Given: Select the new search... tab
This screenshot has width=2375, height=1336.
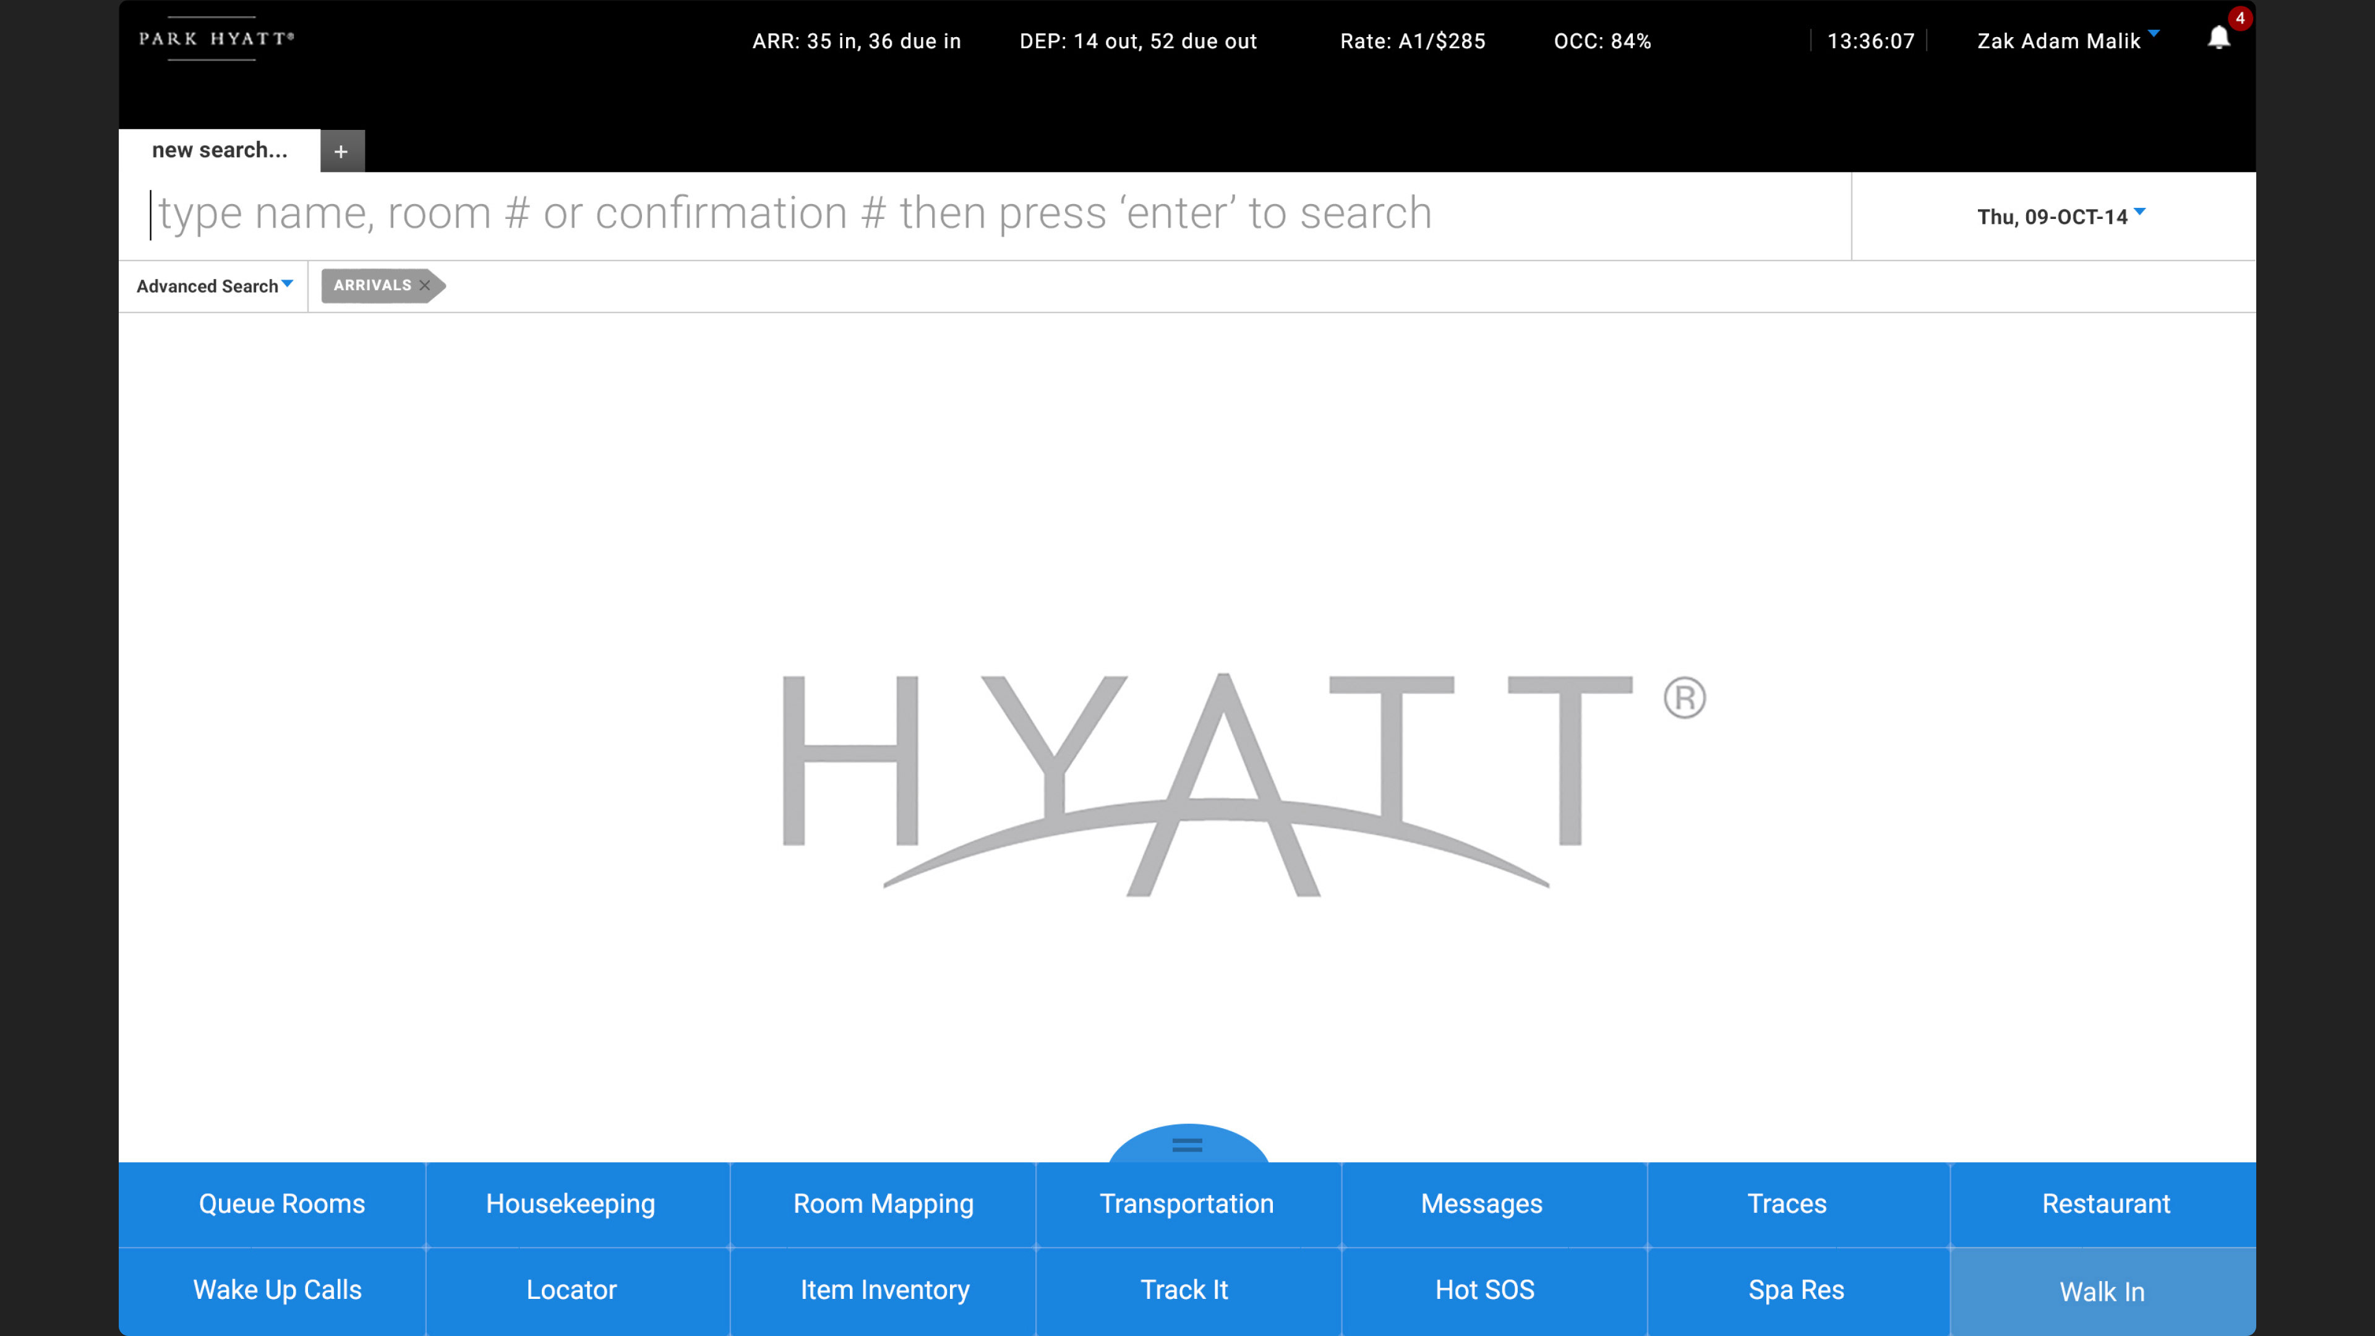Looking at the screenshot, I should click(220, 150).
